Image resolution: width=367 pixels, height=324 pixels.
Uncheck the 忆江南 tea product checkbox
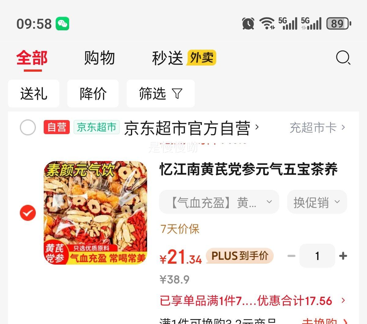(x=28, y=213)
